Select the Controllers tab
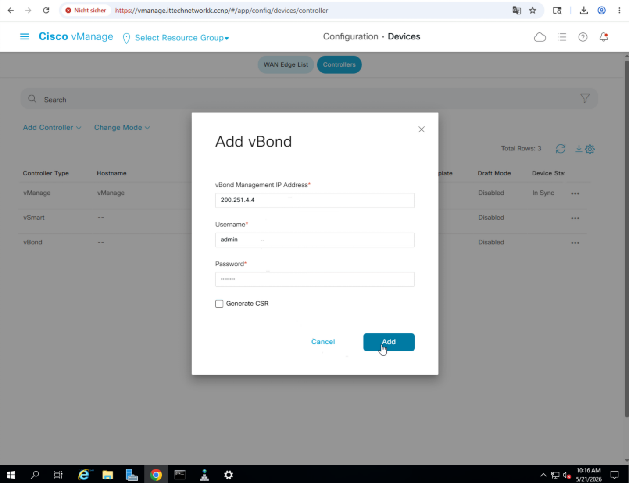The height and width of the screenshot is (483, 629). pyautogui.click(x=339, y=64)
